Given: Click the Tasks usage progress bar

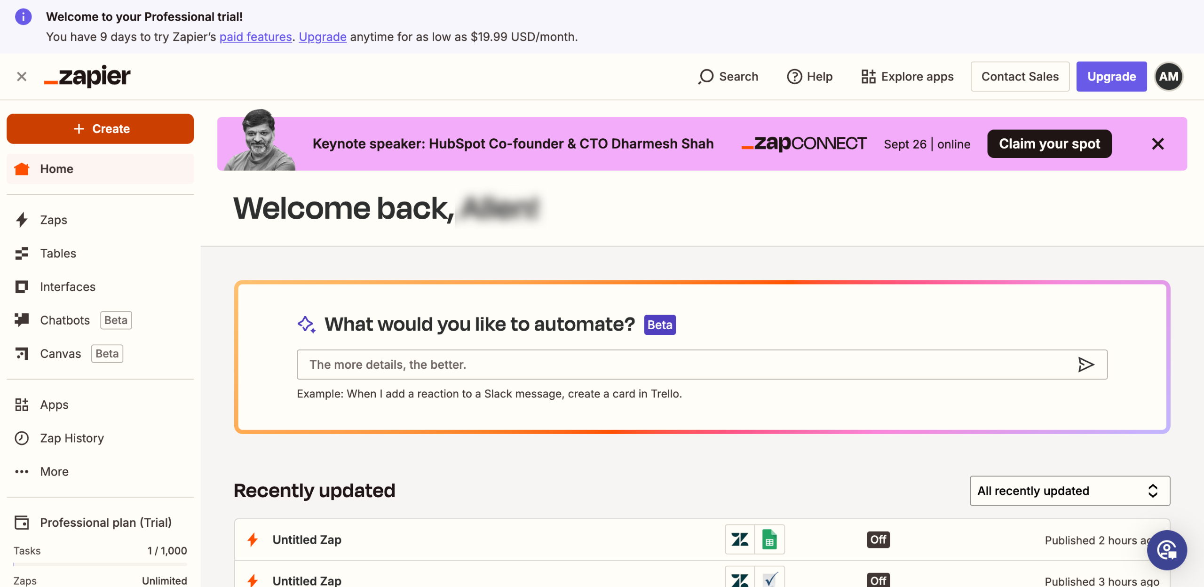Looking at the screenshot, I should [x=100, y=563].
